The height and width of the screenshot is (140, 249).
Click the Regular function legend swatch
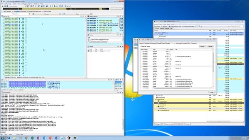17,12
